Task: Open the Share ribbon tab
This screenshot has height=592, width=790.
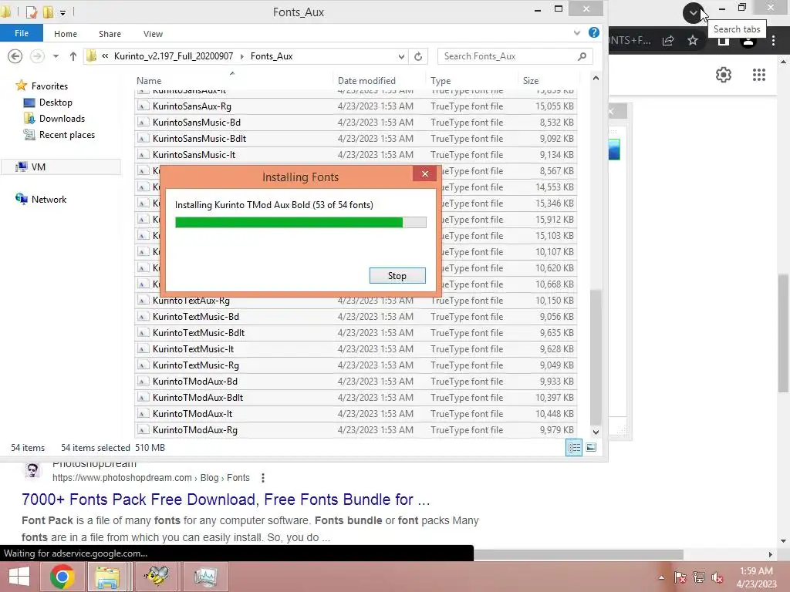Action: tap(110, 34)
